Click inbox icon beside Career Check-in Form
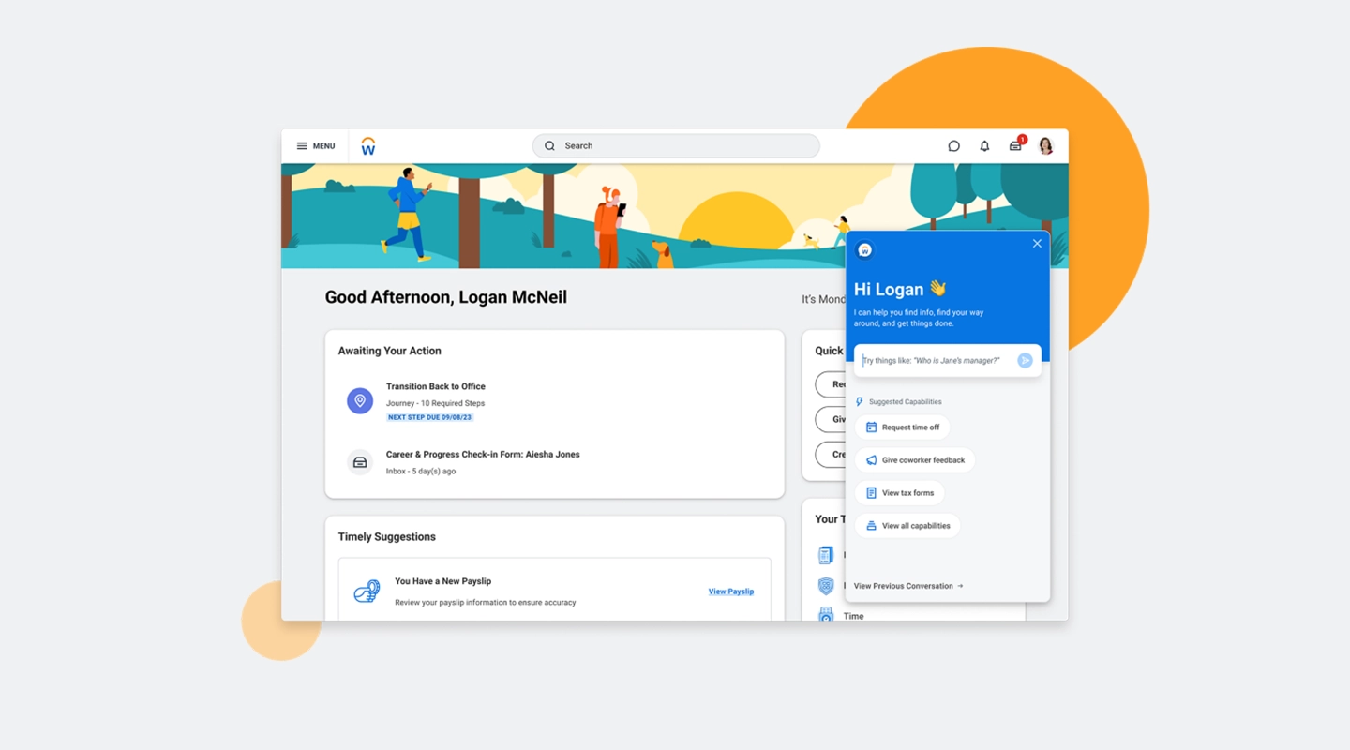This screenshot has height=750, width=1350. click(360, 462)
